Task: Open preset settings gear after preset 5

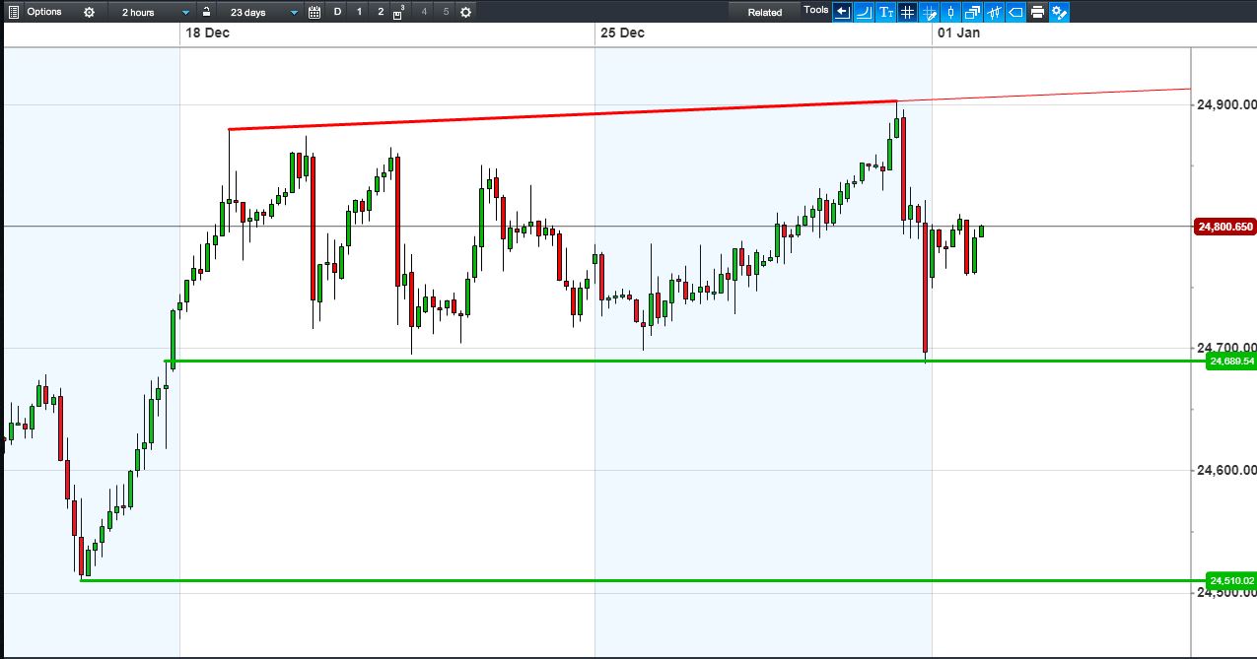Action: pos(465,12)
